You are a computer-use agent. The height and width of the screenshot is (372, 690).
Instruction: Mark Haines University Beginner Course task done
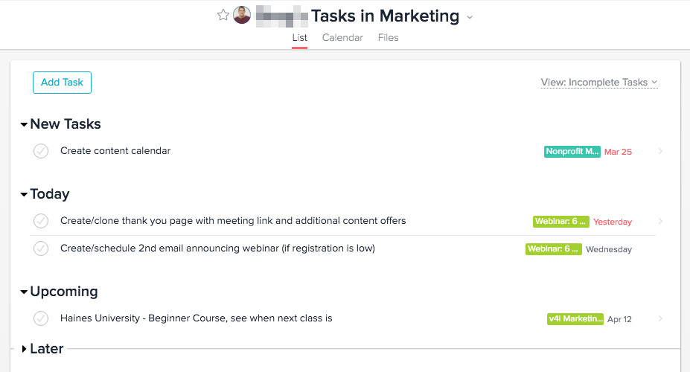41,318
